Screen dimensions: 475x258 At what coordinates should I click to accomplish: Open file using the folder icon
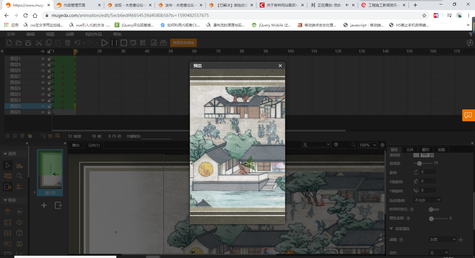coord(19,43)
